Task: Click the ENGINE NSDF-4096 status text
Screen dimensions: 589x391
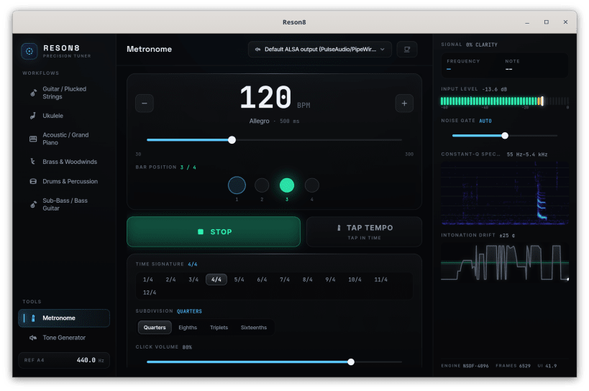Action: click(465, 366)
